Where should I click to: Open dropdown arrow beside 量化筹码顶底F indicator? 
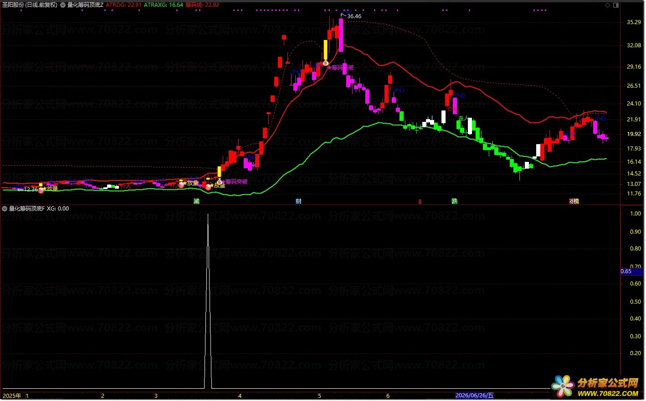point(5,209)
